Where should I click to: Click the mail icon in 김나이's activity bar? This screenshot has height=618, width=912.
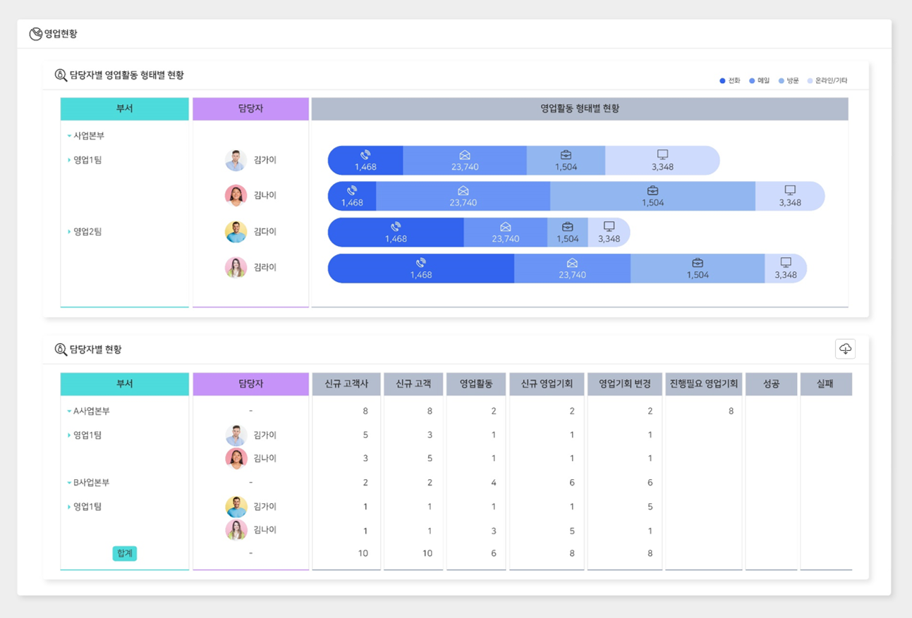[x=463, y=191]
